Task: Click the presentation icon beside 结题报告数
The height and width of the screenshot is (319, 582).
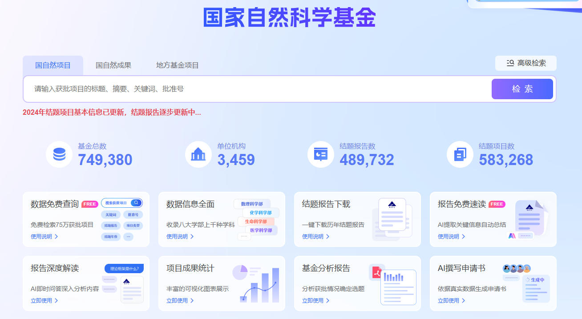Action: [320, 154]
